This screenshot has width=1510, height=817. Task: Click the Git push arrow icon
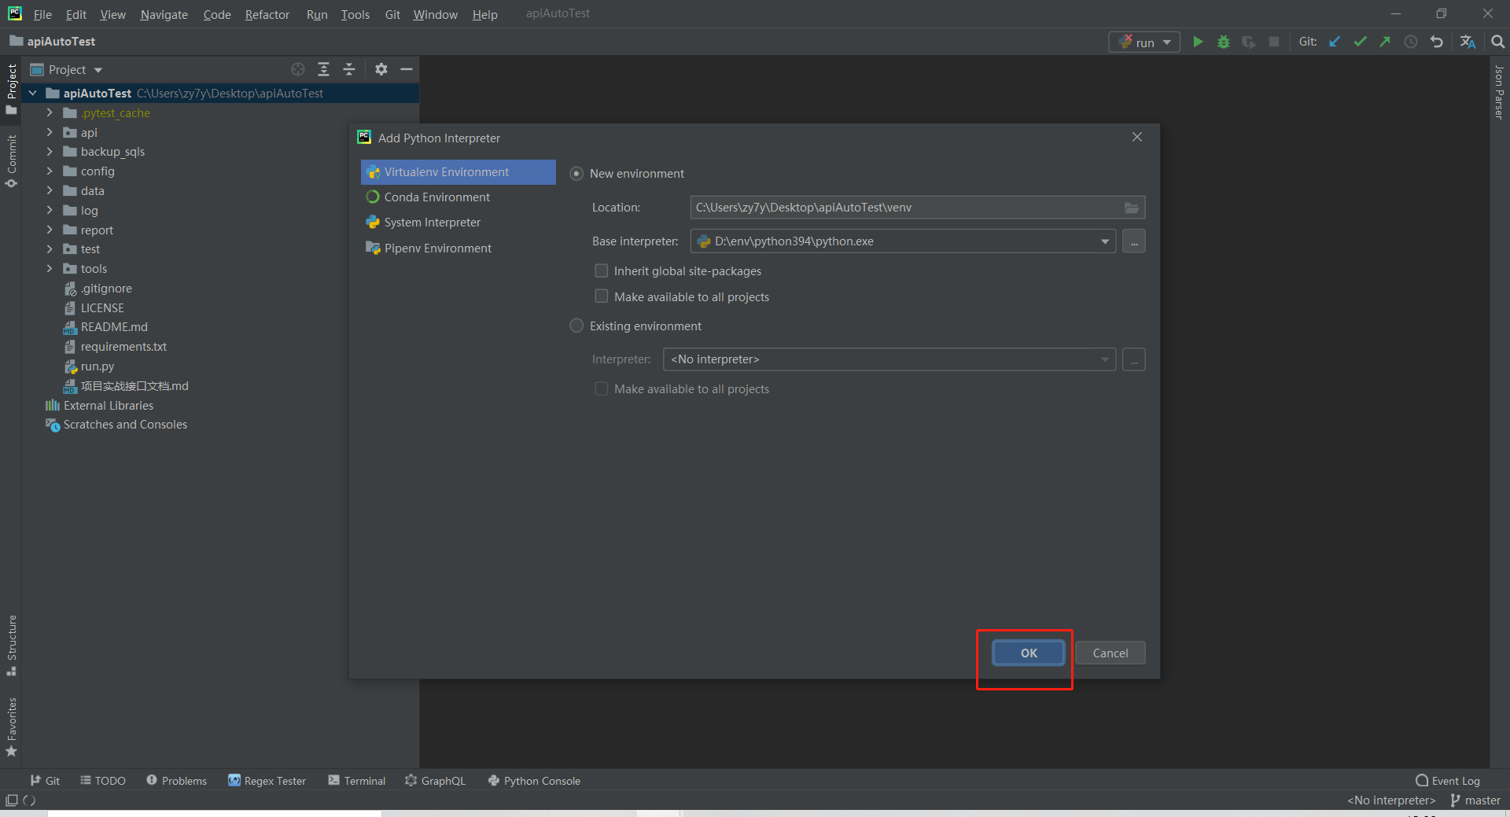point(1385,42)
